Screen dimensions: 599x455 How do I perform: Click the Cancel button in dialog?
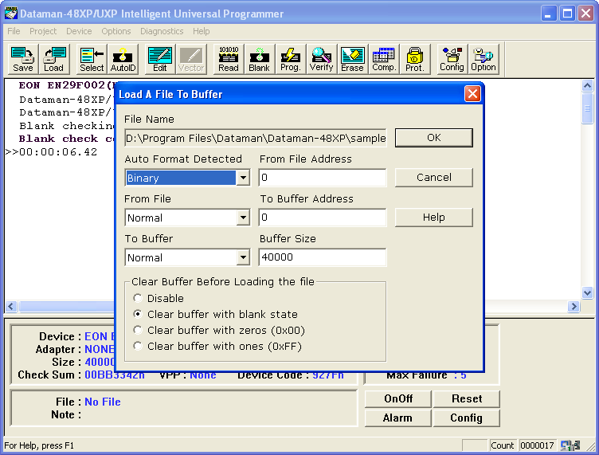pyautogui.click(x=433, y=177)
